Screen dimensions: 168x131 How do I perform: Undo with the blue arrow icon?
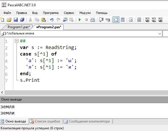tap(52, 20)
